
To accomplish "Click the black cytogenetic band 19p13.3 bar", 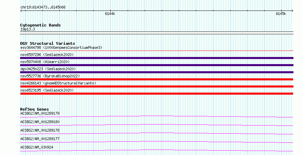I will click(x=157, y=33).
